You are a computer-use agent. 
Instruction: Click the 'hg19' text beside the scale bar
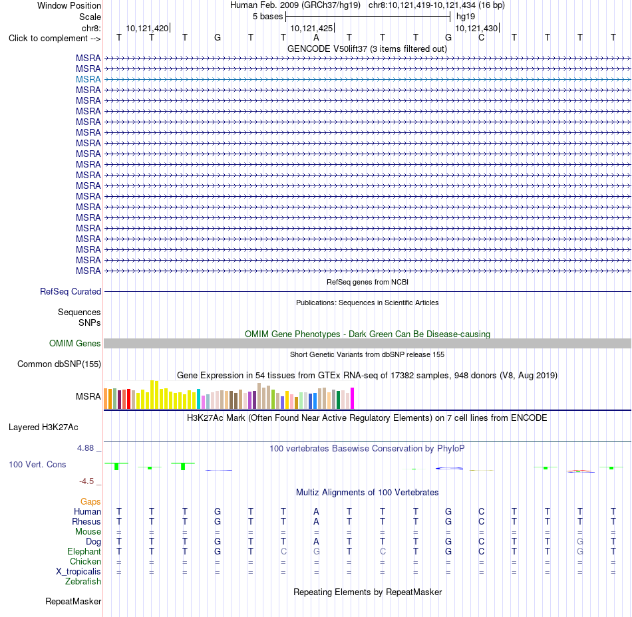click(466, 17)
